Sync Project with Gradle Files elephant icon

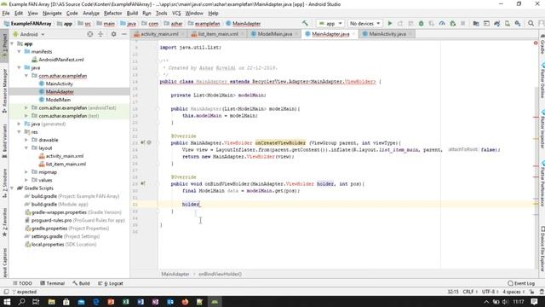click(x=496, y=23)
